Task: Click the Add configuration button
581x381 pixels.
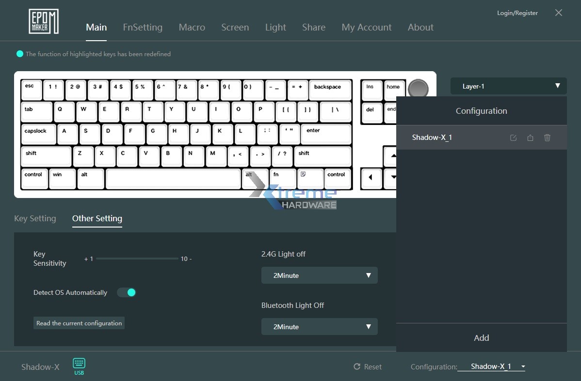Action: pyautogui.click(x=481, y=338)
